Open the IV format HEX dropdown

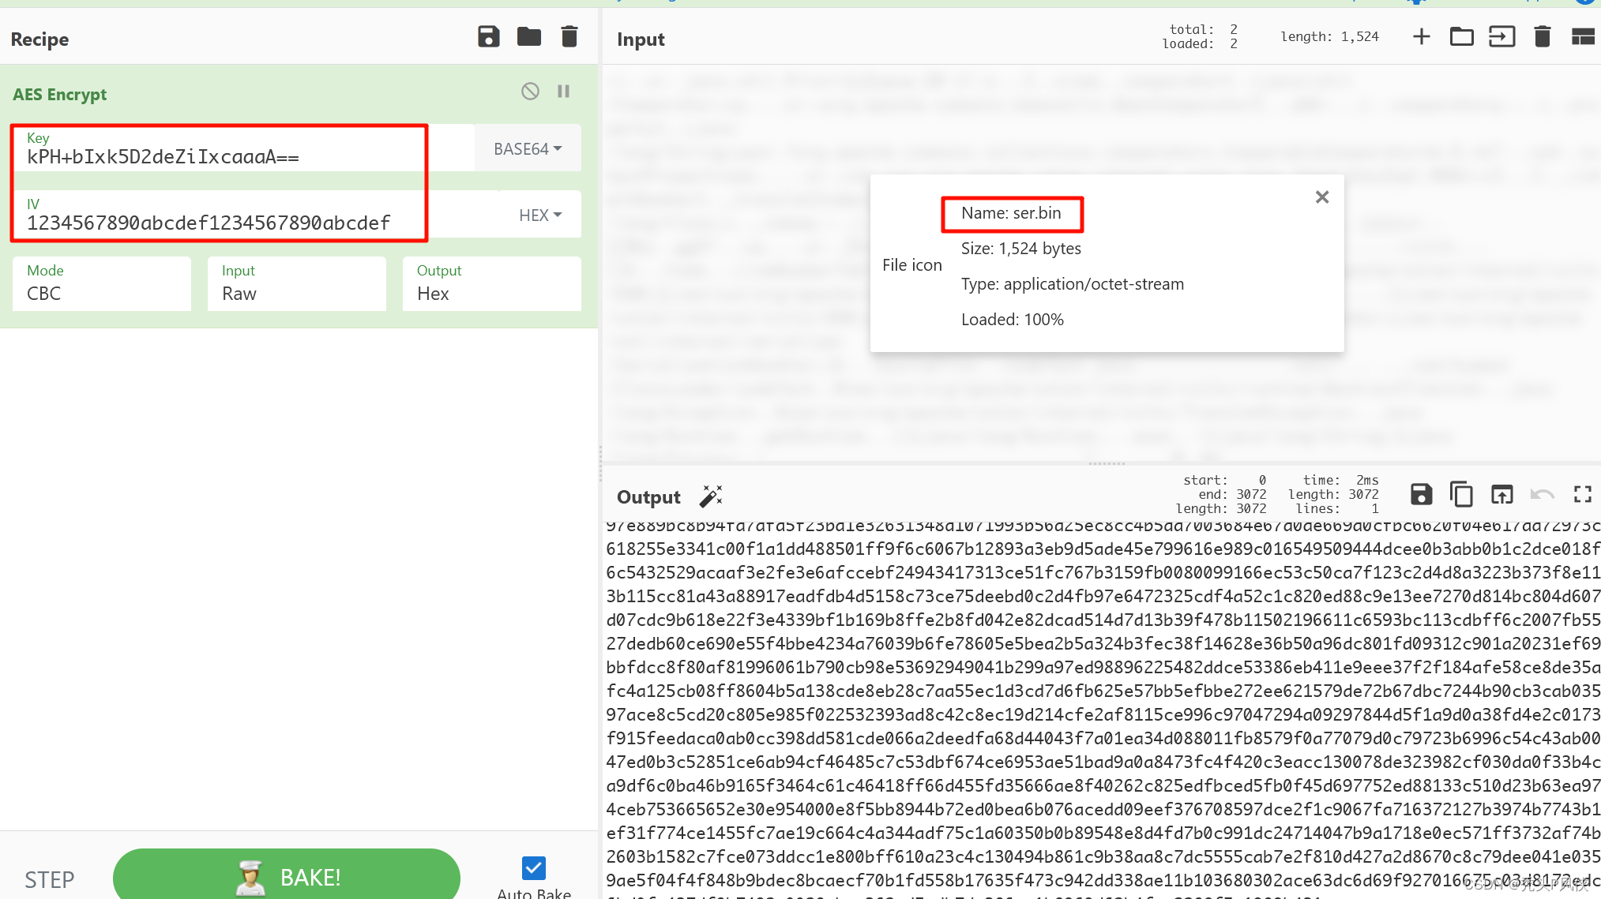pyautogui.click(x=540, y=215)
